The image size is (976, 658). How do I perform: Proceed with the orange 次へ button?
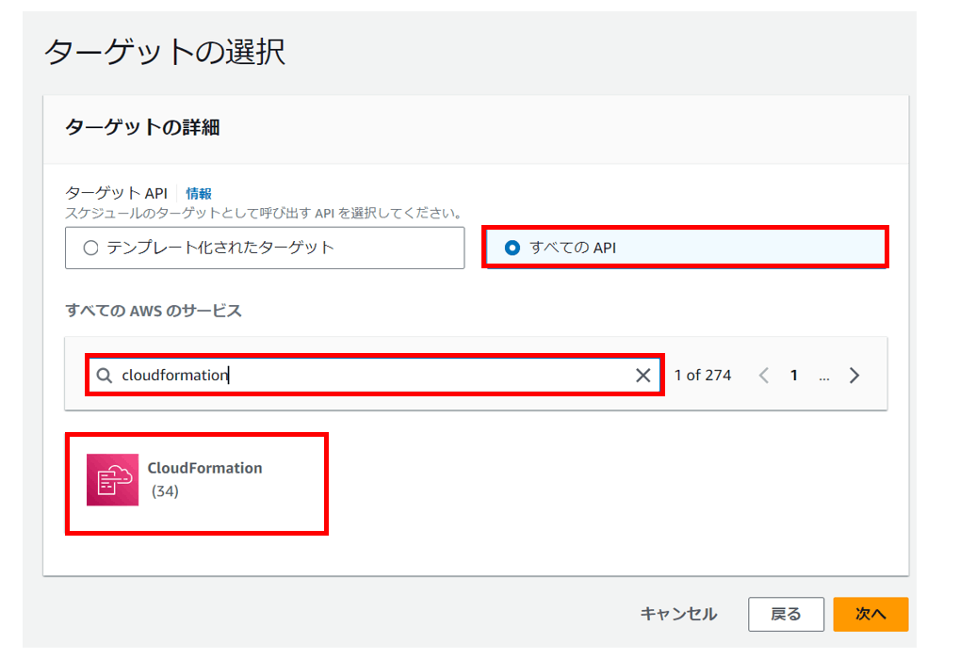tap(870, 614)
